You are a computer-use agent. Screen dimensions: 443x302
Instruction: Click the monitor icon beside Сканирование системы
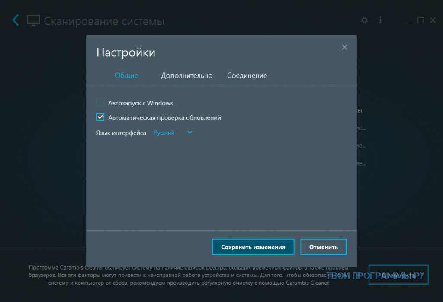click(33, 20)
